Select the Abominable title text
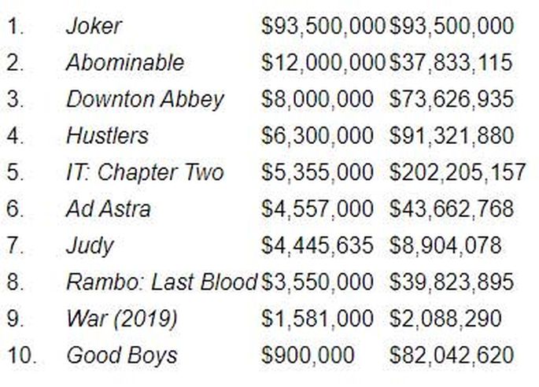The width and height of the screenshot is (539, 387). coord(125,63)
